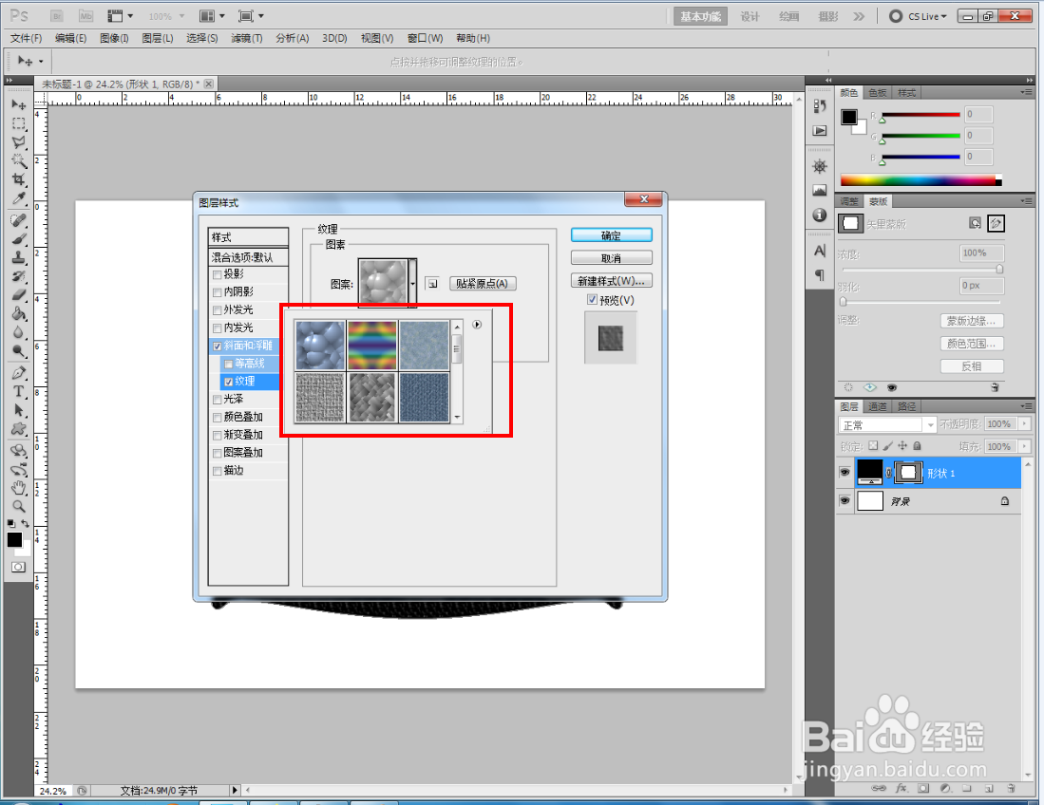The width and height of the screenshot is (1044, 805).
Task: Choose the blue bubbles pattern thumbnail
Action: pos(320,346)
